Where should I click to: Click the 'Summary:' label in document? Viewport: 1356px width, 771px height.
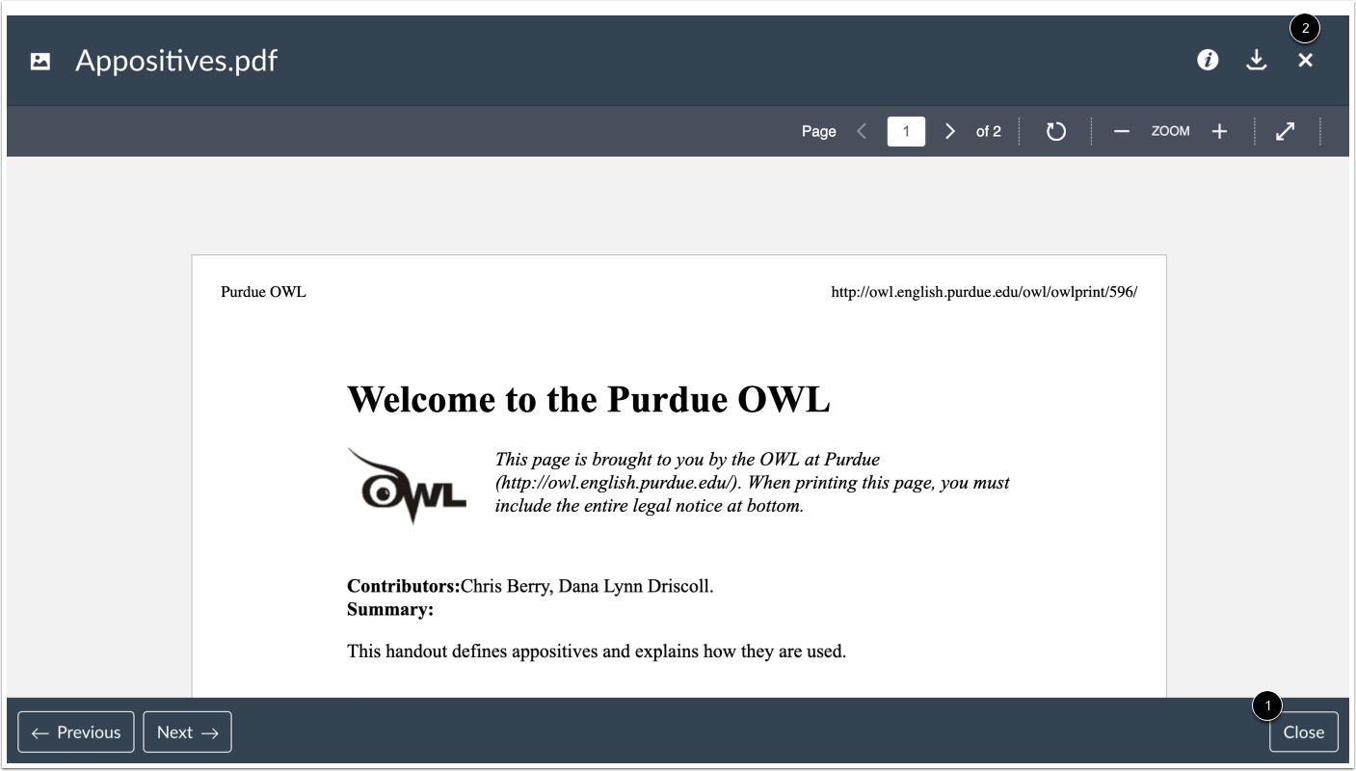point(390,609)
